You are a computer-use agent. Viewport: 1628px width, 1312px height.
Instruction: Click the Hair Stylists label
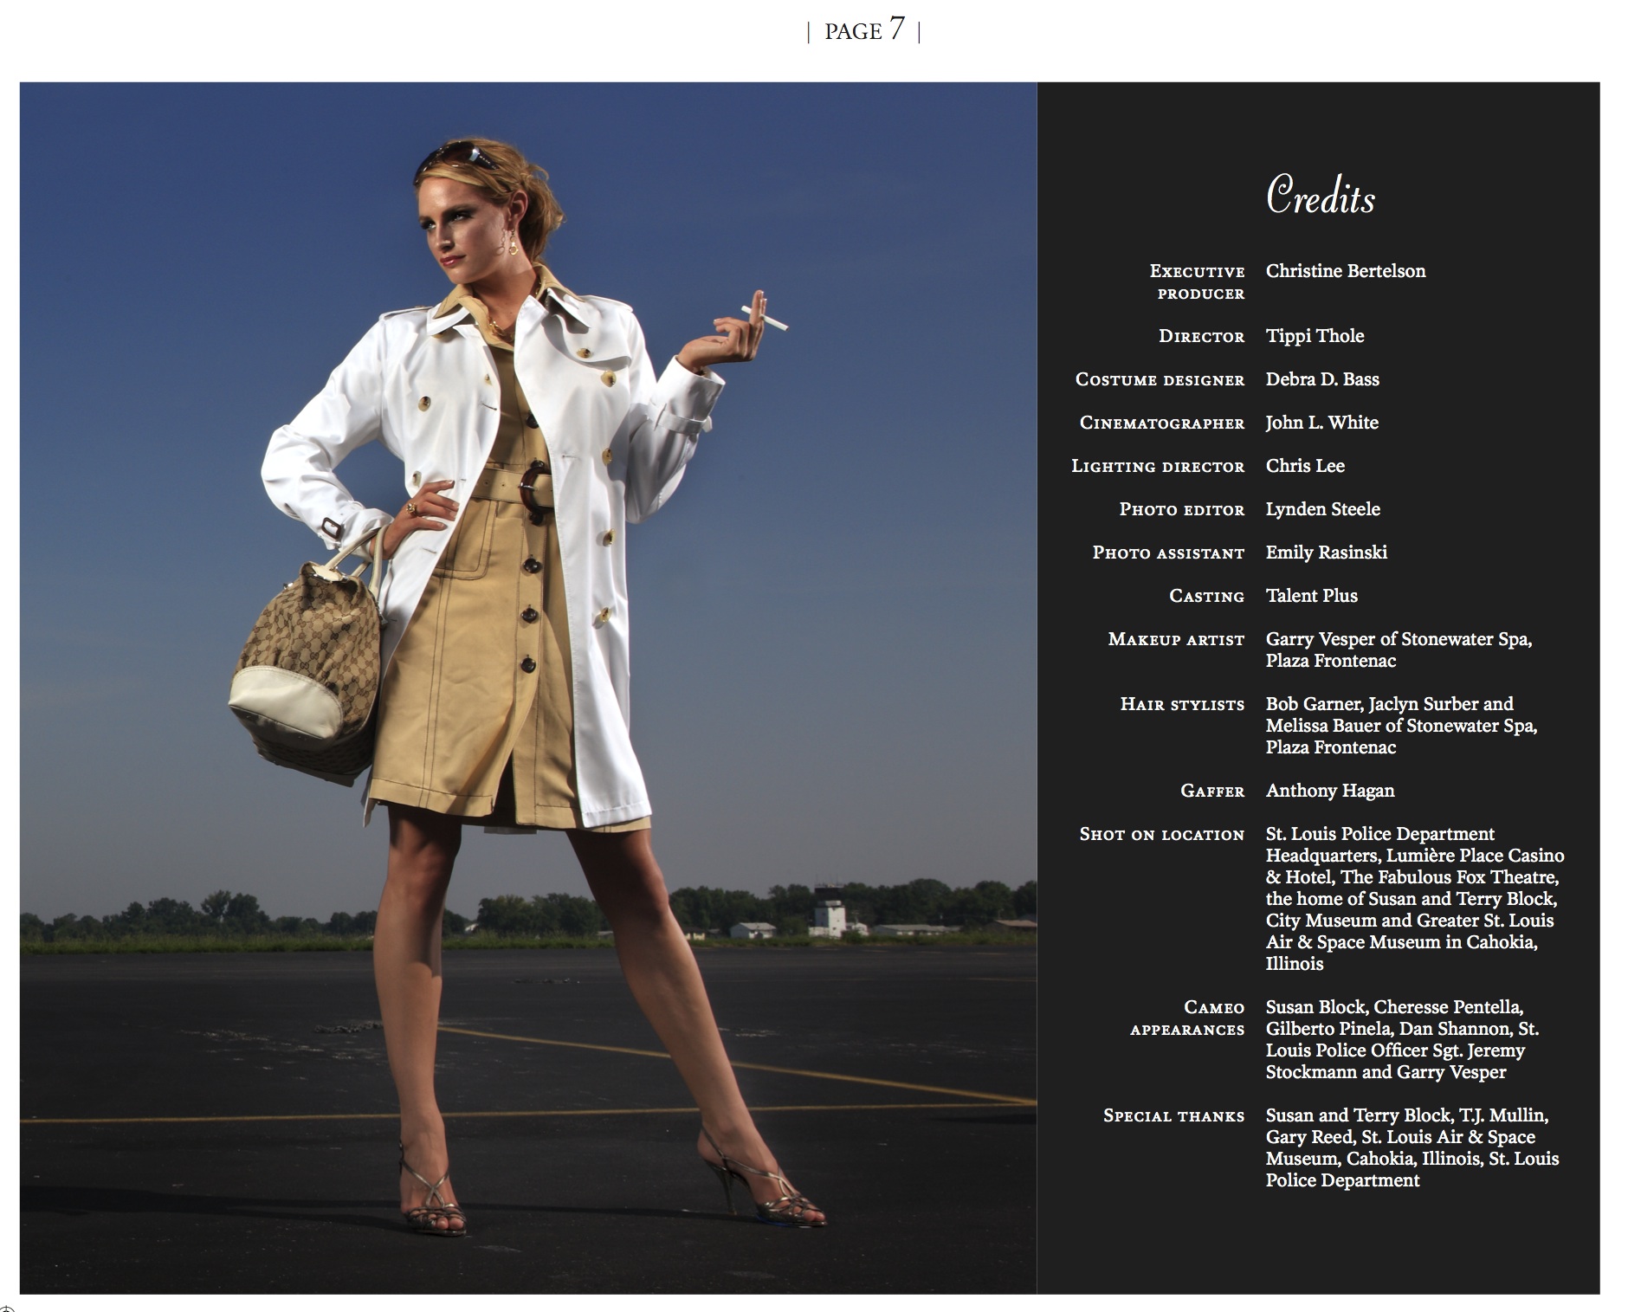1181,705
